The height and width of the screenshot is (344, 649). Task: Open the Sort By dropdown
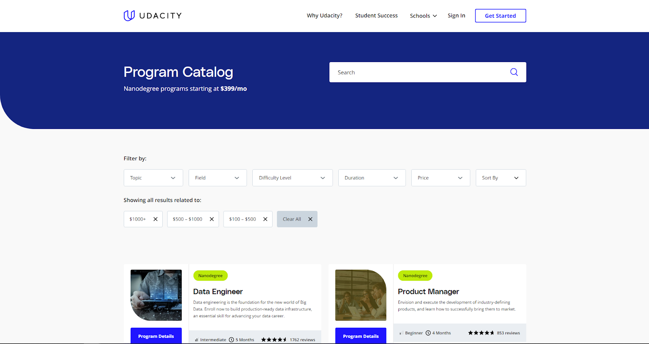(501, 178)
